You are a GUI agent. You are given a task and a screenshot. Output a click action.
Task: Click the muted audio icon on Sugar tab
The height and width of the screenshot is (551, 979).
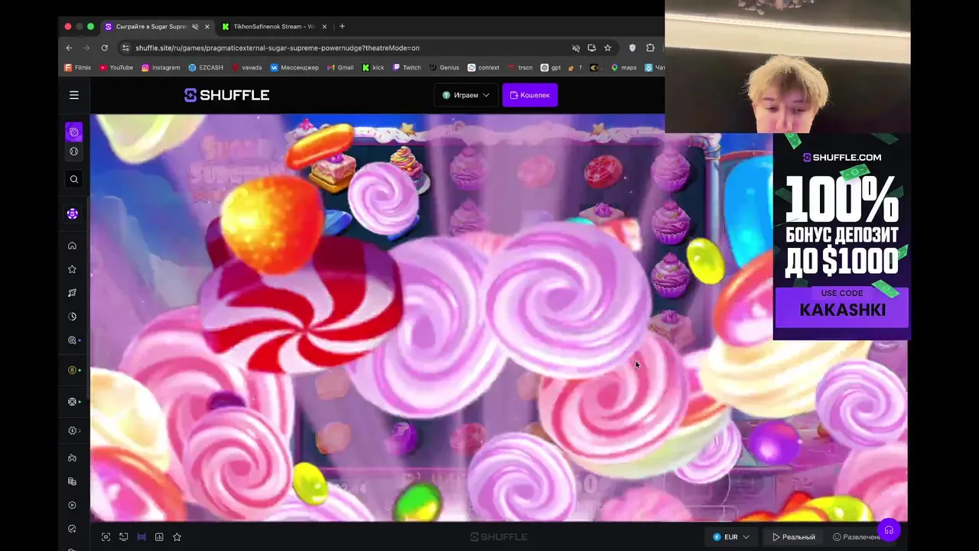tap(195, 27)
